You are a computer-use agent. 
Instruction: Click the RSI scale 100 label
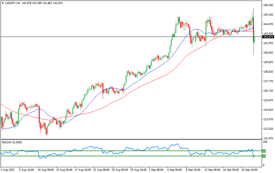click(x=264, y=142)
